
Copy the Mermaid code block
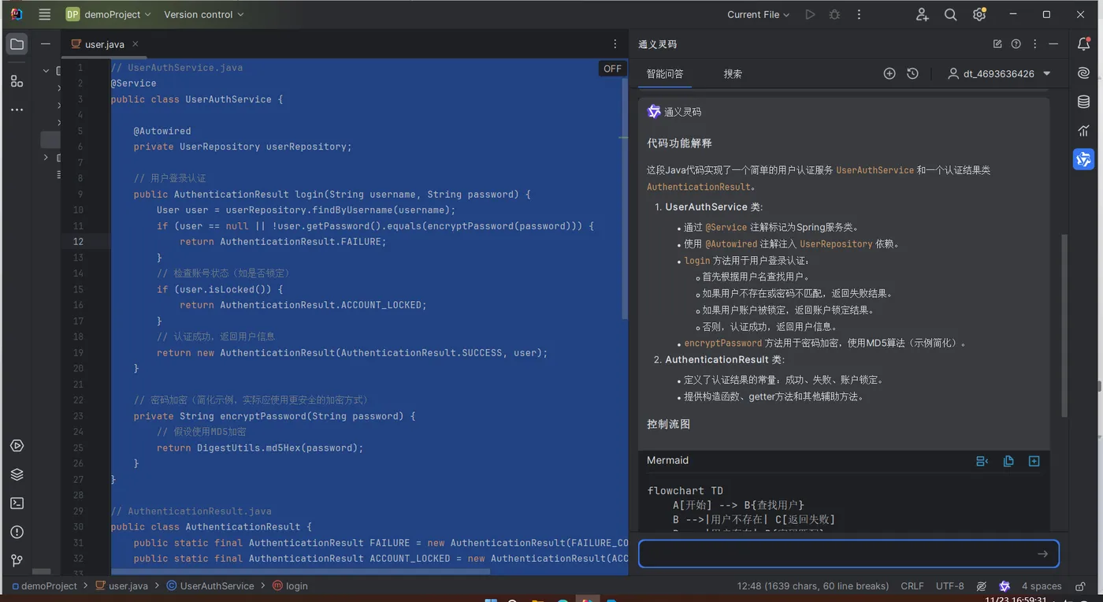pos(1008,461)
